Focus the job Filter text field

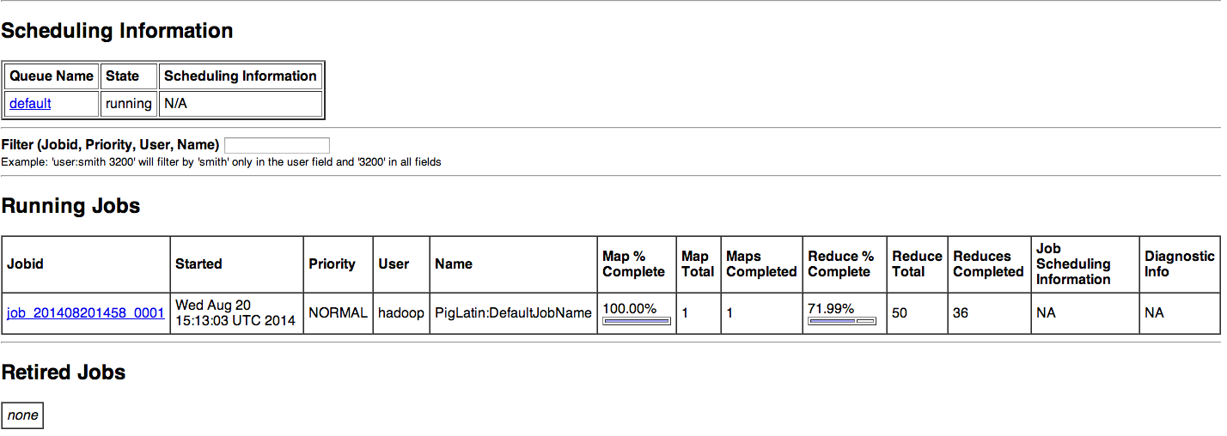277,145
